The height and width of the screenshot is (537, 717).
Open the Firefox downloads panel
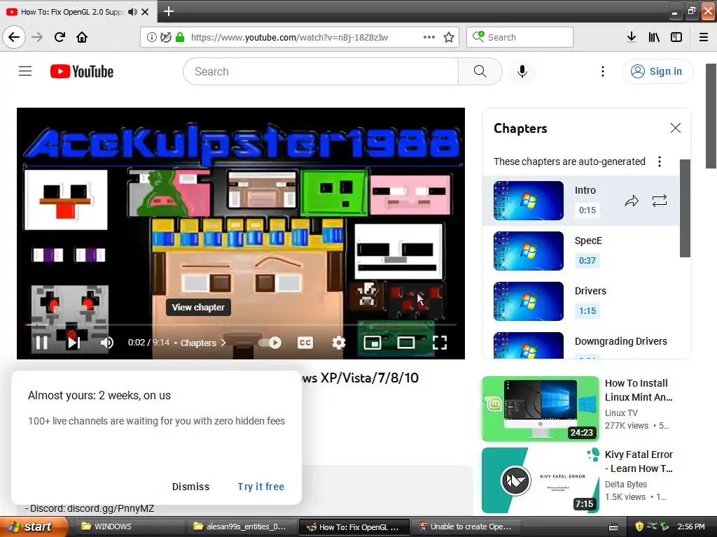point(631,37)
